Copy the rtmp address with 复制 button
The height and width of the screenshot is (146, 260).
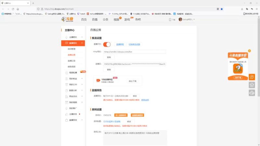[109, 57]
